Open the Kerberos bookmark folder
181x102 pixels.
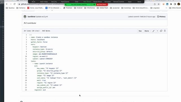[21, 8]
